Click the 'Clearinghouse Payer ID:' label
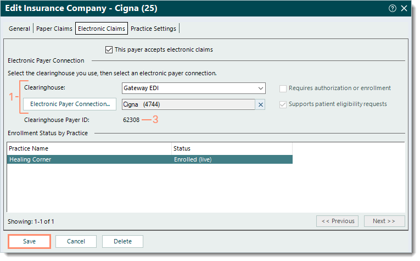This screenshot has width=420, height=261. [x=57, y=121]
